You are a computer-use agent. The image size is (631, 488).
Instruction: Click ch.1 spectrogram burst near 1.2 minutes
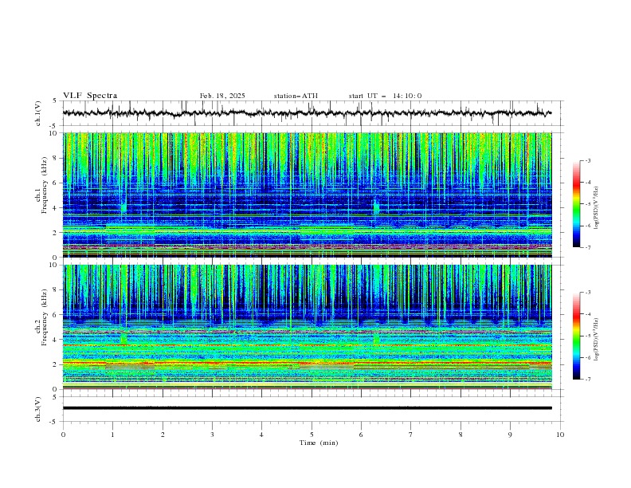point(123,208)
